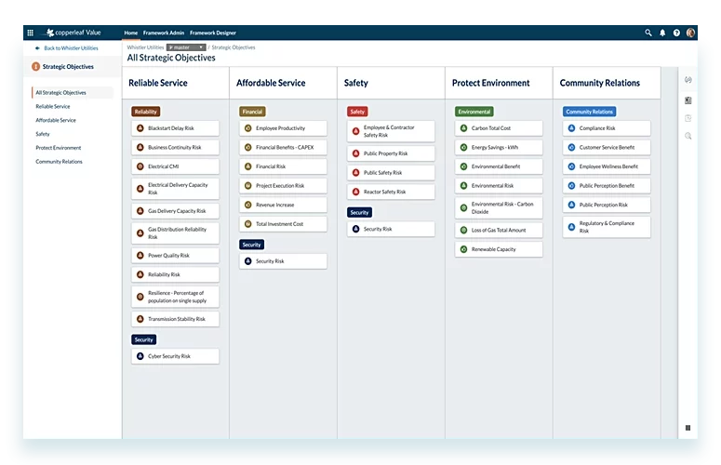Image resolution: width=721 pixels, height=465 pixels.
Task: Select Community Relations in the sidebar
Action: 59,161
